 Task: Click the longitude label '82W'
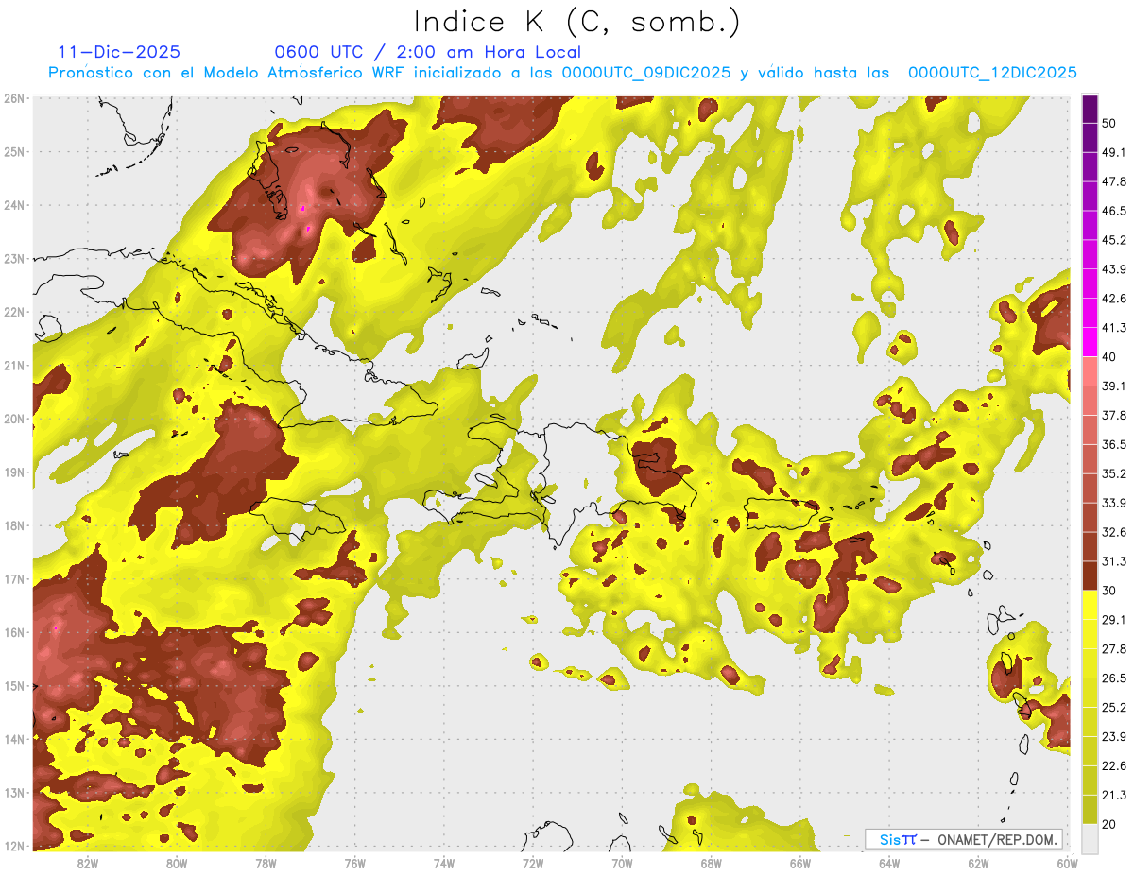click(88, 864)
